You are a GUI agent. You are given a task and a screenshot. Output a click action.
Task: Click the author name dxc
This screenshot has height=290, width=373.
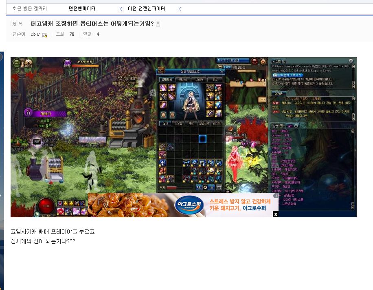[35, 34]
